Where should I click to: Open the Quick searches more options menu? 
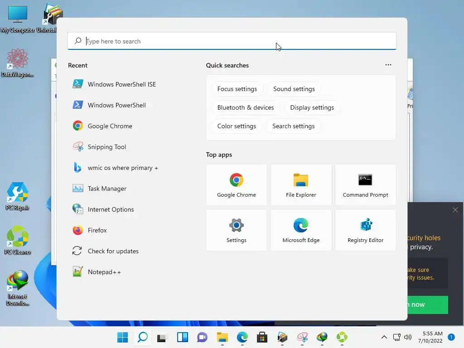click(388, 65)
